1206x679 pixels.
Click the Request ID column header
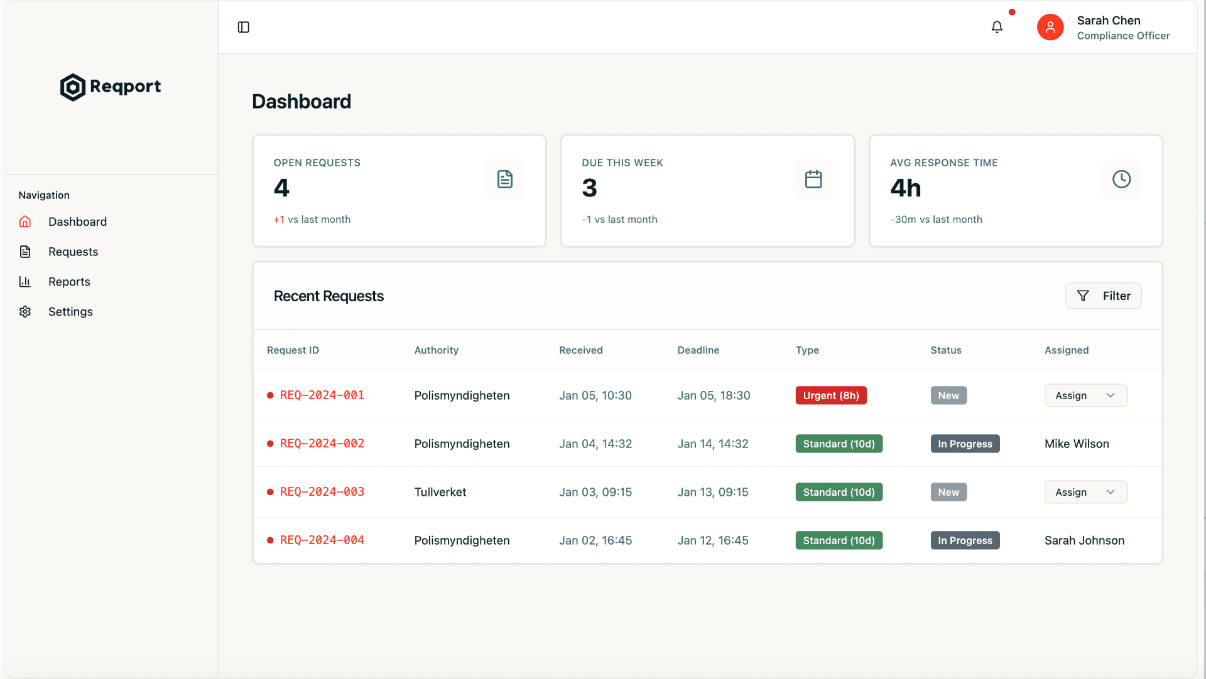pyautogui.click(x=293, y=350)
